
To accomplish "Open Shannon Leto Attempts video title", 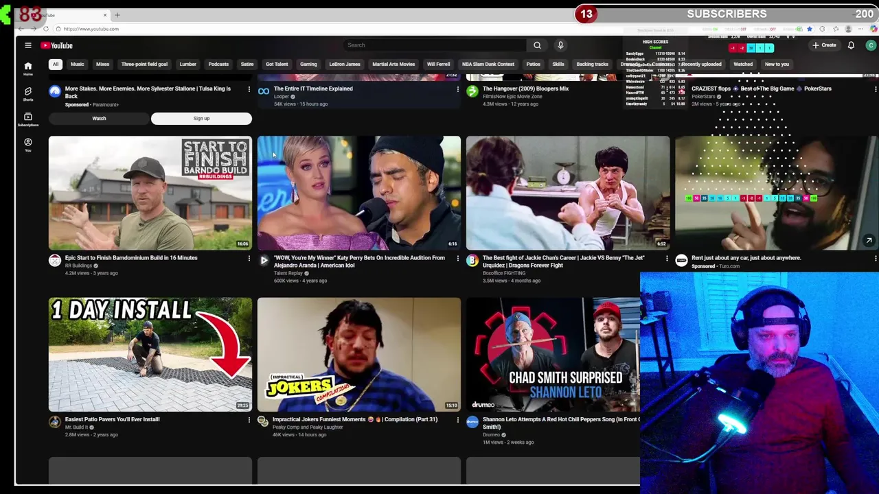I will point(561,423).
